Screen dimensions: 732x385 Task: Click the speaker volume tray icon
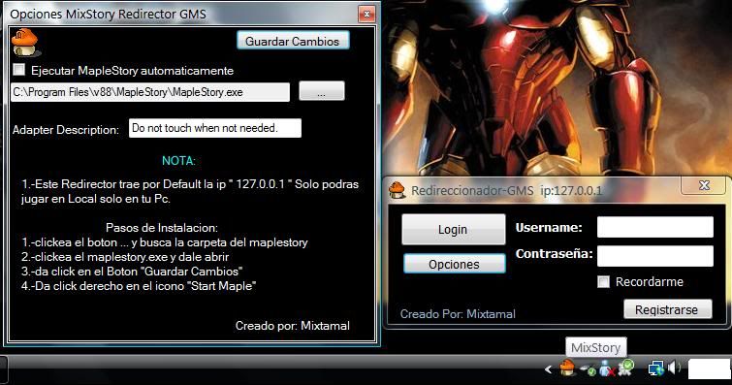(674, 369)
